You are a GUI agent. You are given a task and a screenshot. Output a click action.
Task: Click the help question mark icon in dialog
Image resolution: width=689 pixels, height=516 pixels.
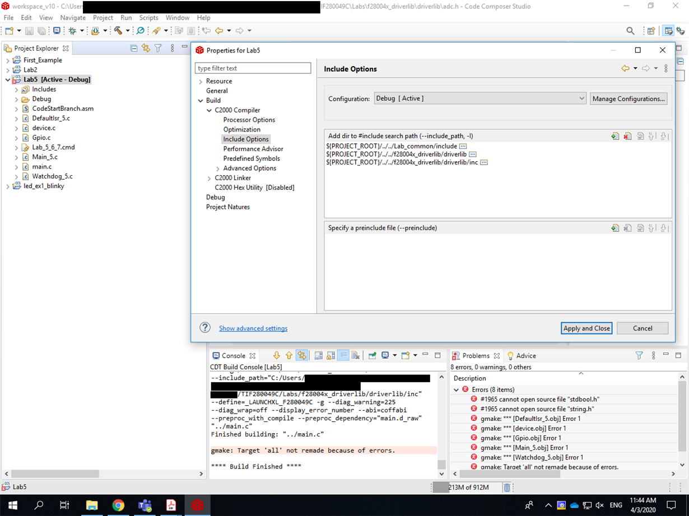click(x=205, y=328)
